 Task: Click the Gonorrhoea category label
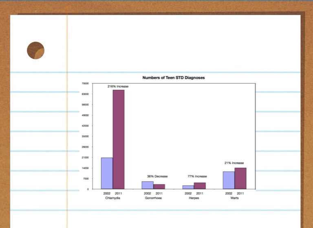tap(153, 198)
